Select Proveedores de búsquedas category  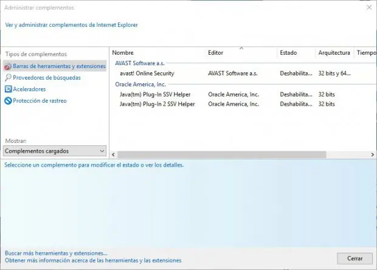47,78
